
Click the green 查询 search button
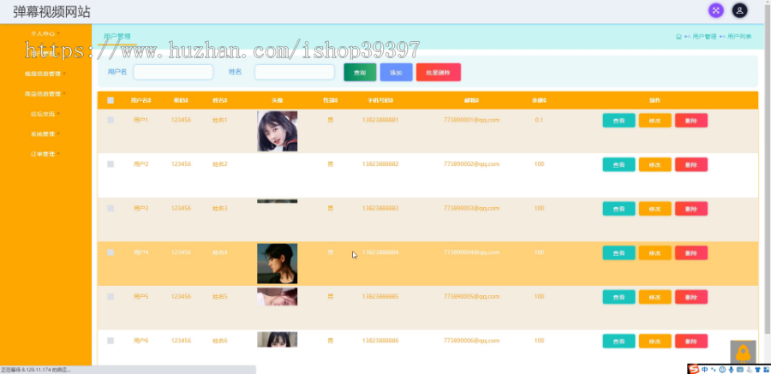tap(360, 72)
